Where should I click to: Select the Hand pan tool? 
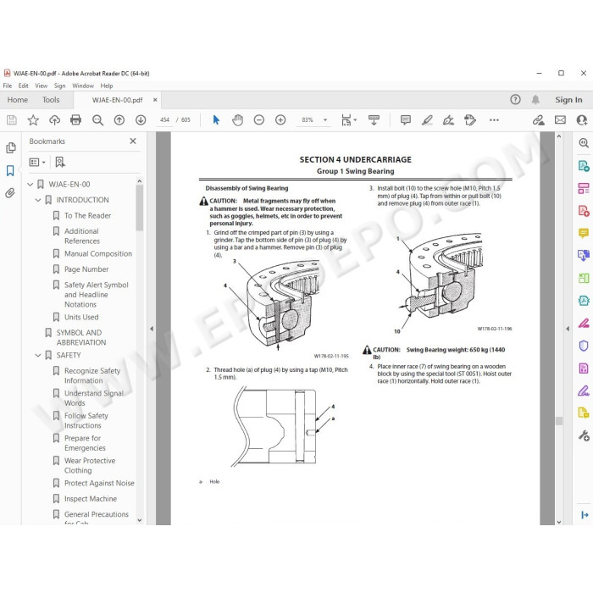tap(237, 120)
